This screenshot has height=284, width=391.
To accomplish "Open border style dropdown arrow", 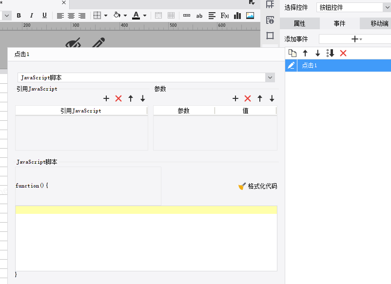I will [x=106, y=16].
